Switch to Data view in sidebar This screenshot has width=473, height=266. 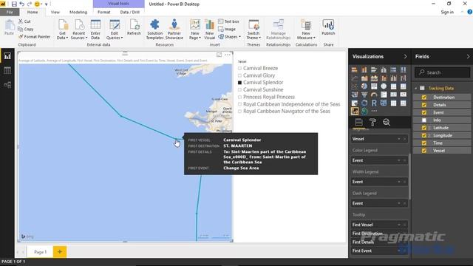7,71
